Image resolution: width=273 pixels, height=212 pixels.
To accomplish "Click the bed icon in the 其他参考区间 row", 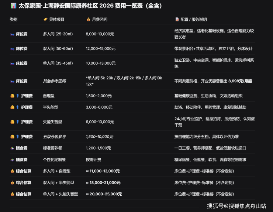I will [x=13, y=81].
